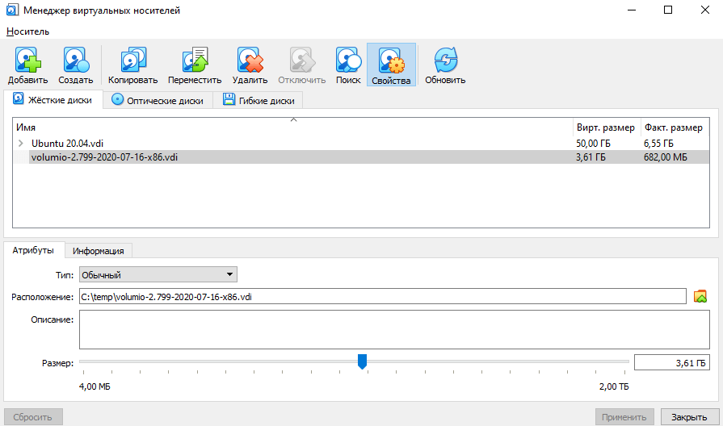Click the 682,00 МБ actual size cell
723x426 pixels.
[x=666, y=157]
